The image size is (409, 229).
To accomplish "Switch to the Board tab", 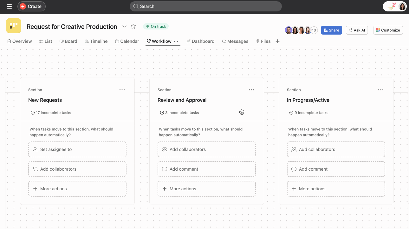I will tap(68, 41).
